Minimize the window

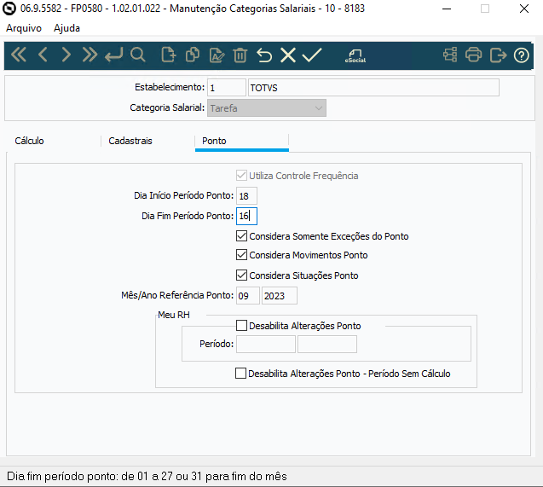(447, 9)
